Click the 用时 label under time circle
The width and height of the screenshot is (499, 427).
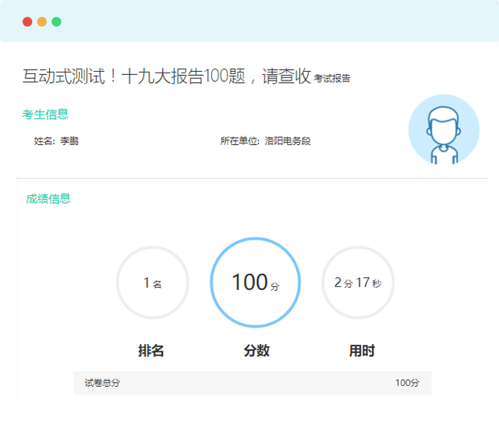[x=361, y=351]
